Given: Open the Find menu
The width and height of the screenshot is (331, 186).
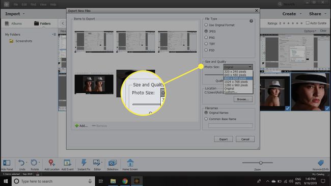Looking at the screenshot, I should pos(33,5).
